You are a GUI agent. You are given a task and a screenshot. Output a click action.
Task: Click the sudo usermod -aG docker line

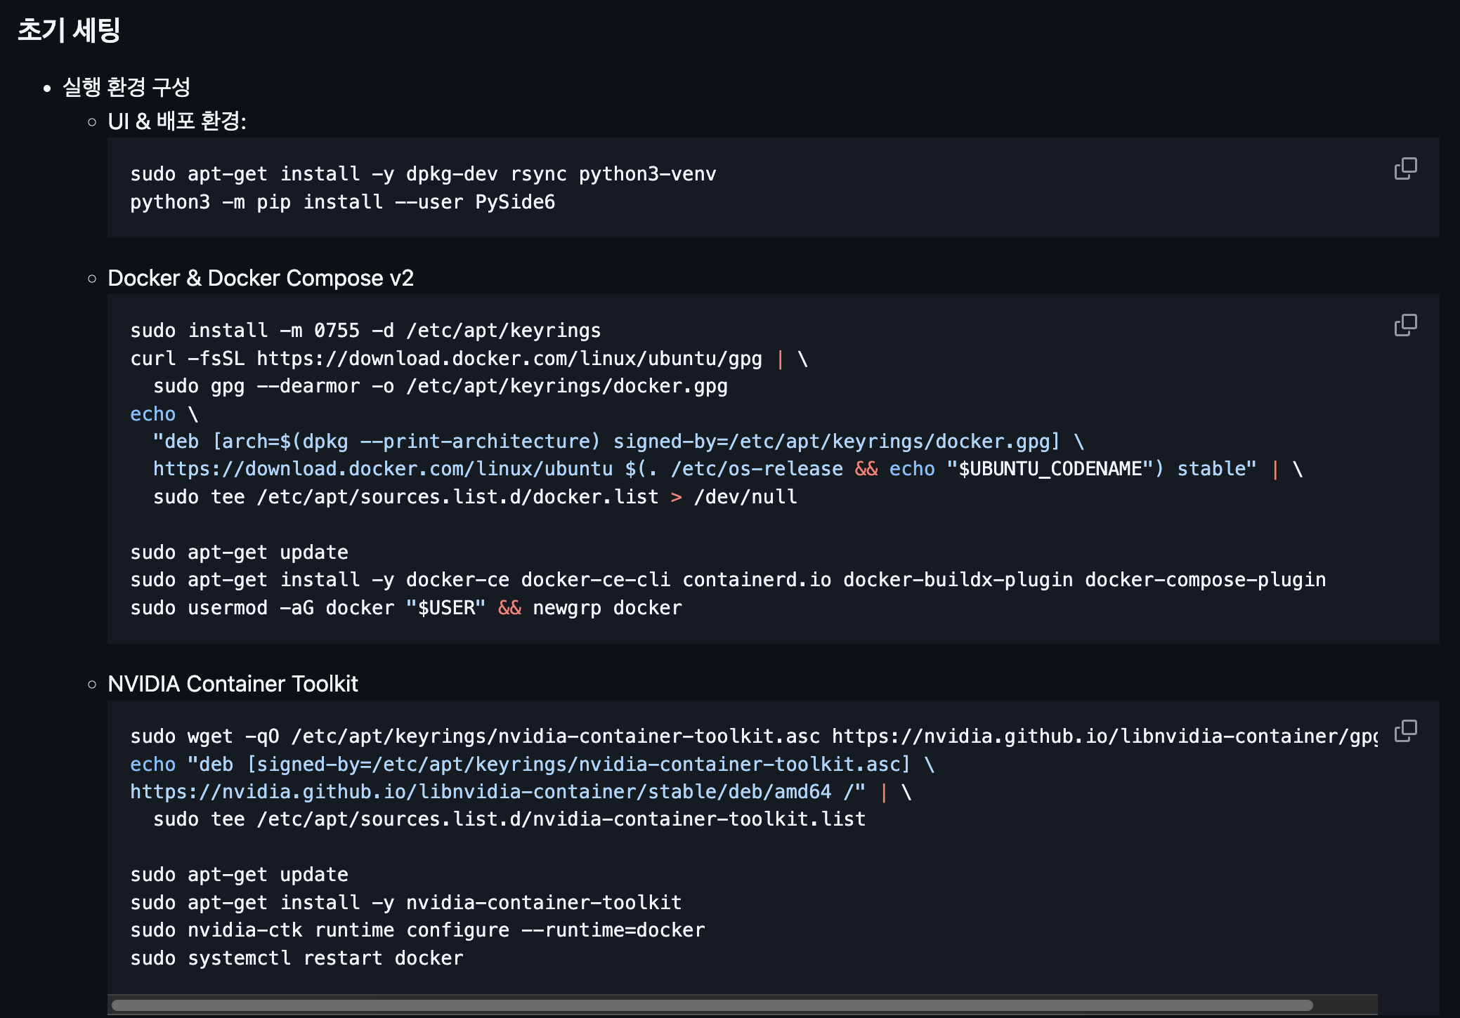tap(405, 608)
